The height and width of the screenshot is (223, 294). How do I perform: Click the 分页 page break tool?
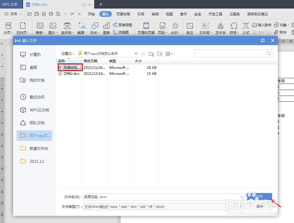point(8,29)
